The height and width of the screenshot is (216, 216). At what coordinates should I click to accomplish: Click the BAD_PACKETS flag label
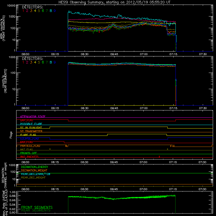(x=29, y=157)
